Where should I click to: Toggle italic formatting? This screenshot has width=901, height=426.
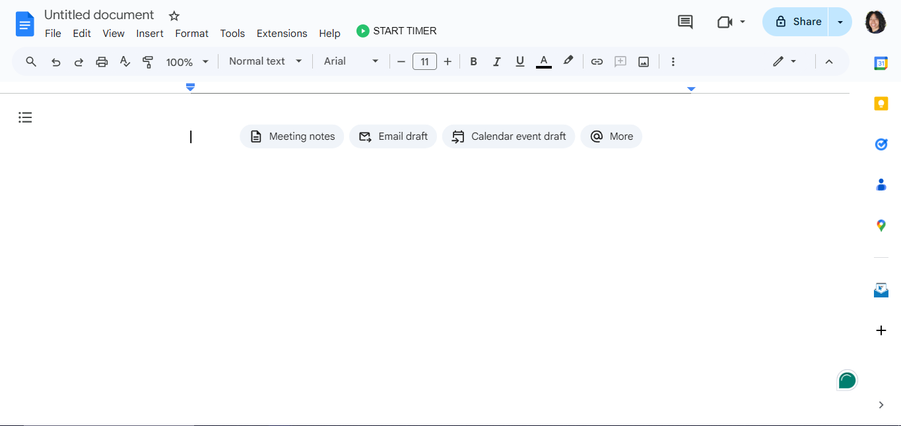click(497, 62)
